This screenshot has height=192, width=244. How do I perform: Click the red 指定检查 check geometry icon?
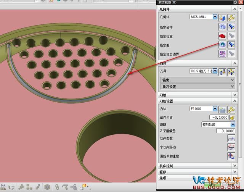coord(222,36)
